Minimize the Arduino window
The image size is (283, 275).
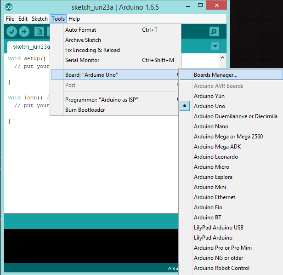point(188,6)
